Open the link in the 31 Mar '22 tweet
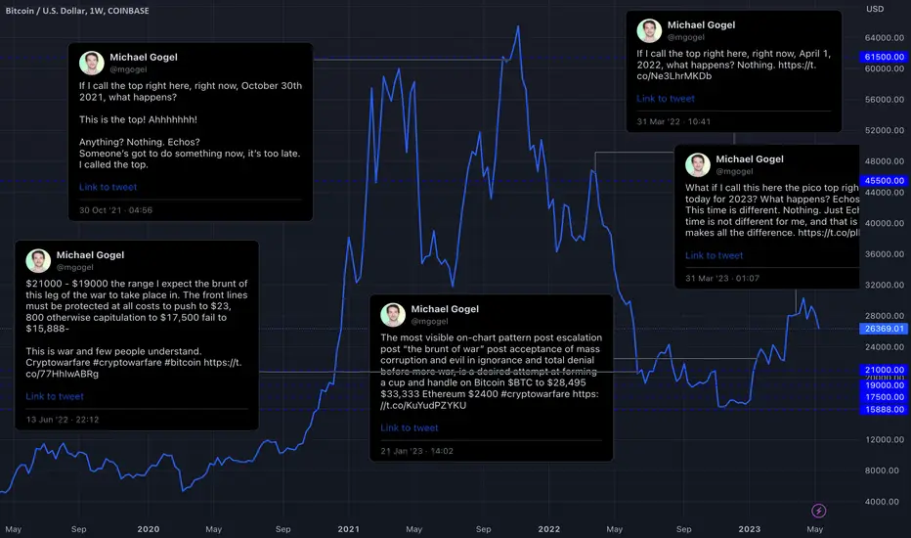 (x=666, y=99)
